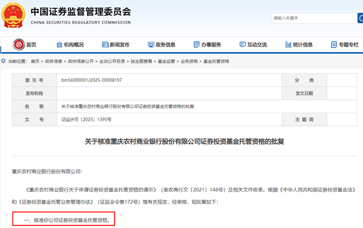Open the 统计信息 navigation menu

303,44
